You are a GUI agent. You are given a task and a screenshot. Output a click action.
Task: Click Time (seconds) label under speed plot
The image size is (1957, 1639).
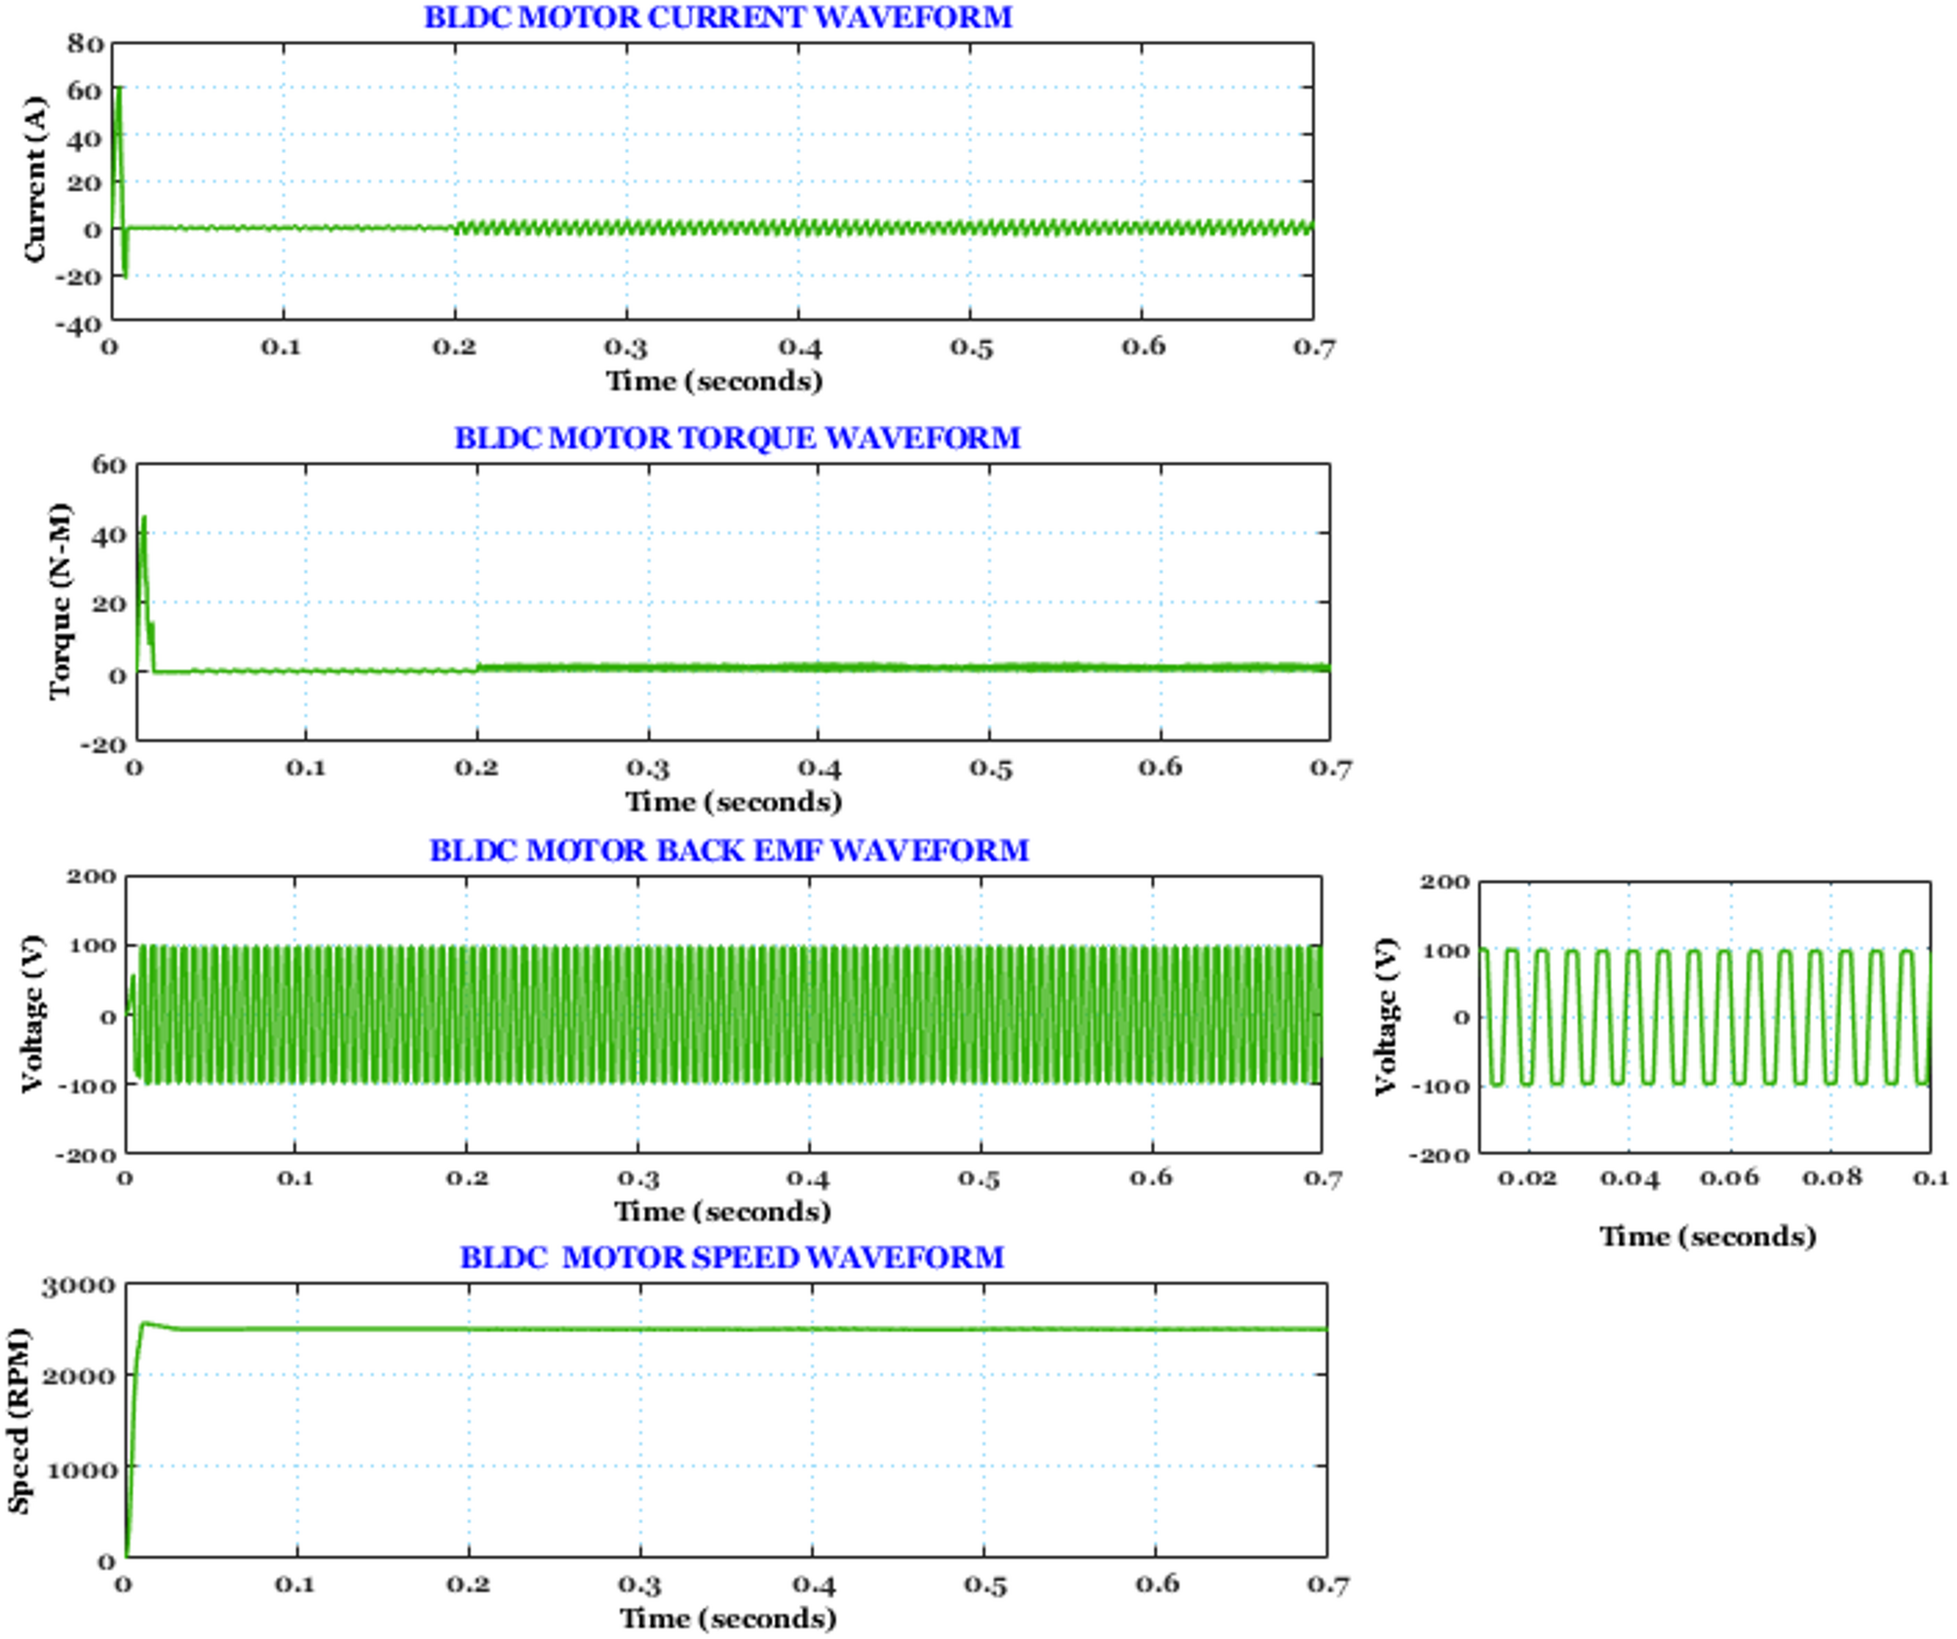click(x=727, y=1619)
